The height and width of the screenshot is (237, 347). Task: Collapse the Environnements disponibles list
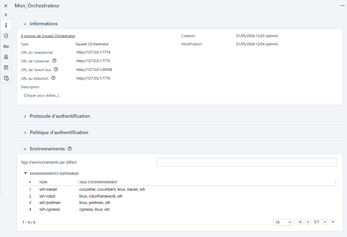click(x=26, y=174)
